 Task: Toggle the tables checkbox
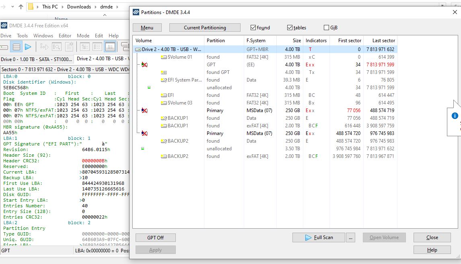(x=290, y=28)
